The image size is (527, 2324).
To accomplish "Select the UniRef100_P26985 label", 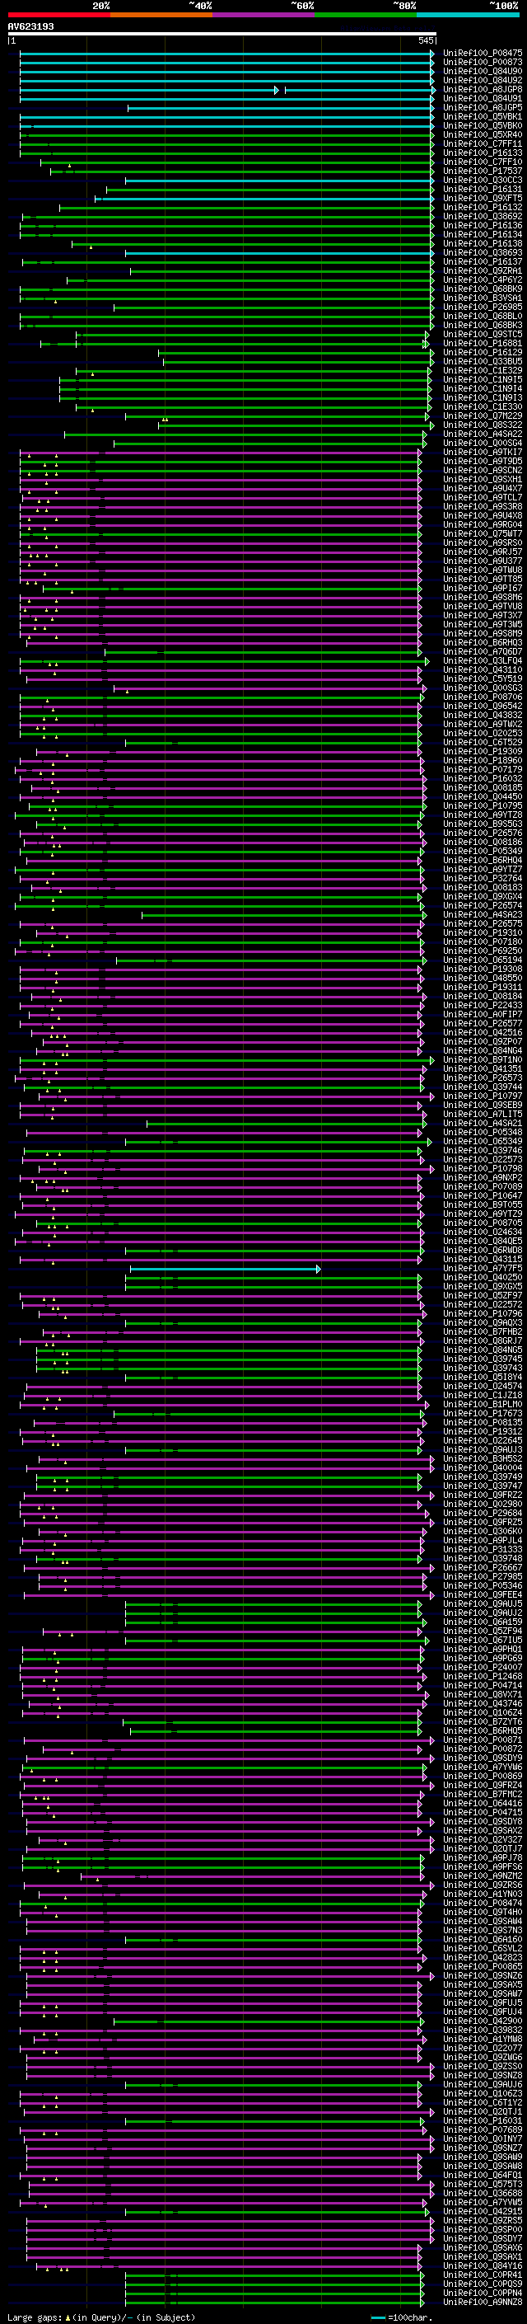I will [x=482, y=307].
